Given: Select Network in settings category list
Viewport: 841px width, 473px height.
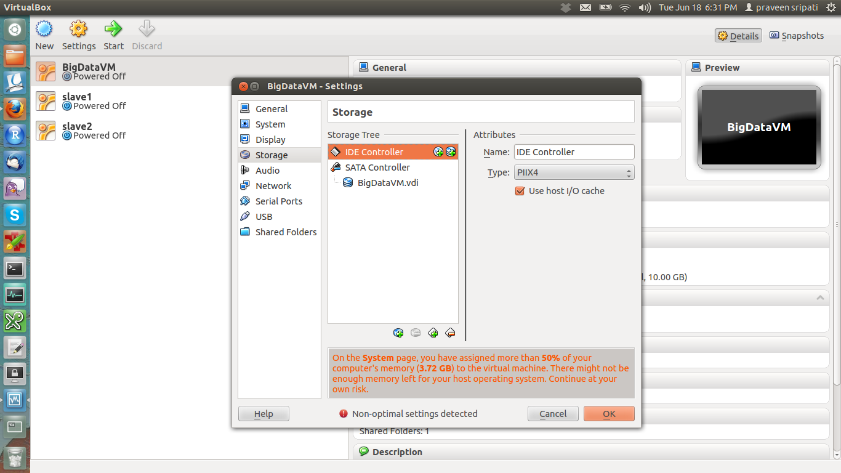Looking at the screenshot, I should 280,186.
